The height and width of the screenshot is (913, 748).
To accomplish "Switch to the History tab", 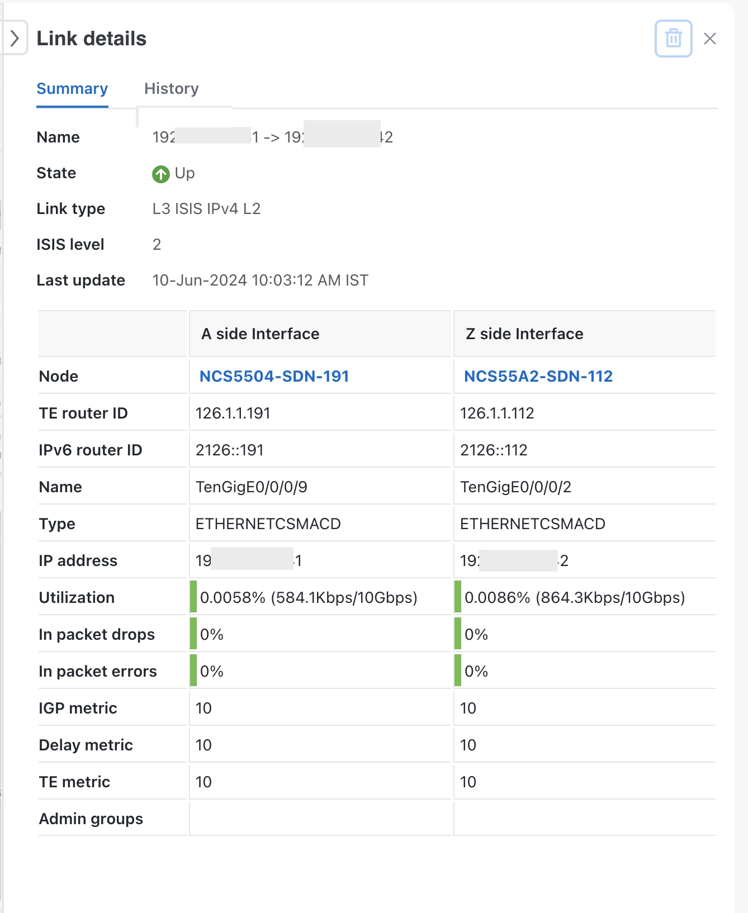I will (172, 88).
